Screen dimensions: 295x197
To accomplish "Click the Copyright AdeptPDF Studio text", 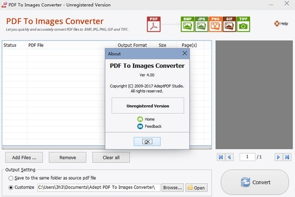I will [147, 86].
